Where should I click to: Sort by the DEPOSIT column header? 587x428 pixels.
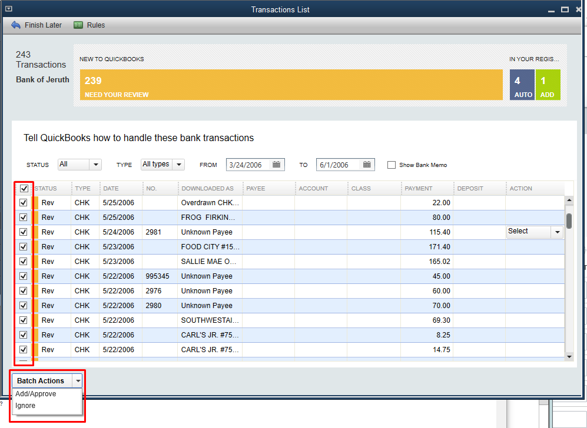click(470, 188)
